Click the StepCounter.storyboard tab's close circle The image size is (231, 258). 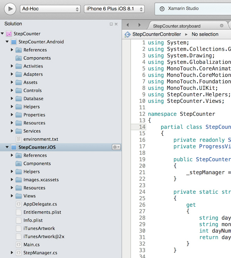tap(222, 25)
